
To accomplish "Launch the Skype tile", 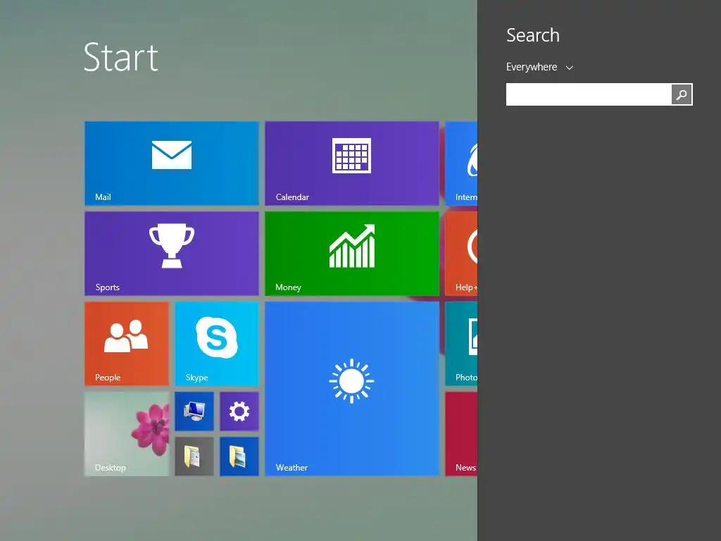I will click(x=217, y=344).
